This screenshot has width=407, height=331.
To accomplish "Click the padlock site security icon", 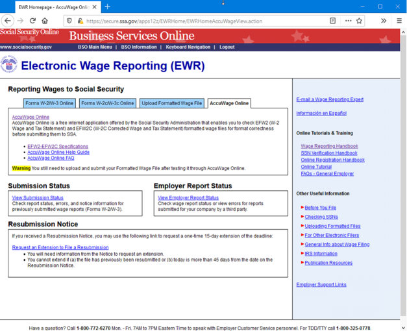I will [80, 21].
